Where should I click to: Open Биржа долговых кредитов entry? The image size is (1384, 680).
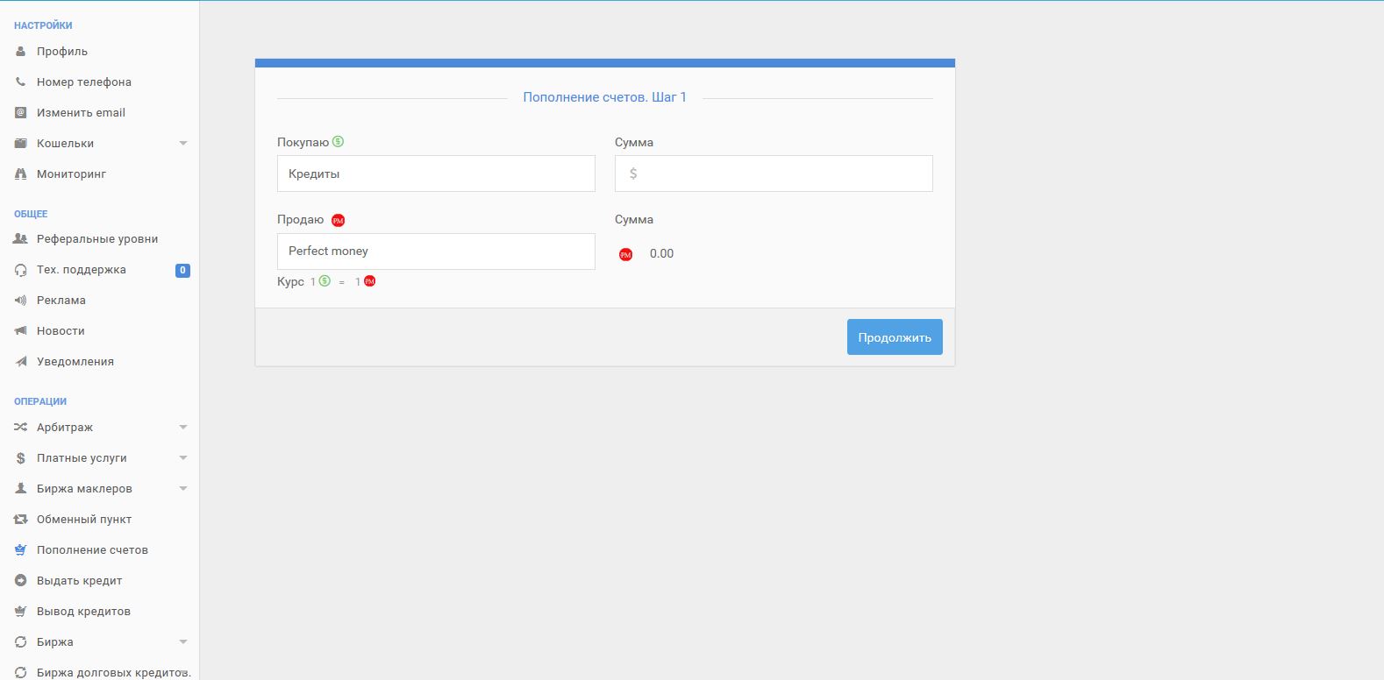113,673
